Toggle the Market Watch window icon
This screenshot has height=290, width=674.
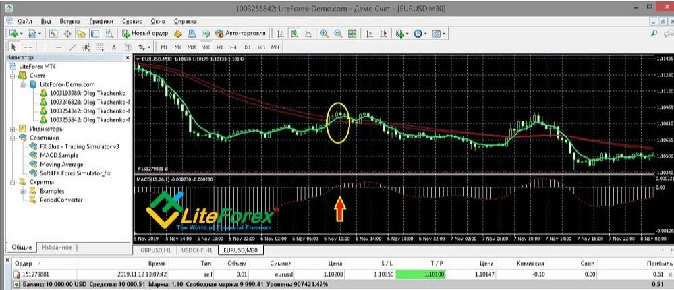pyautogui.click(x=53, y=33)
